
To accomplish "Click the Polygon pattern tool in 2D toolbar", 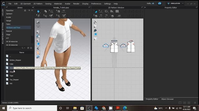I will click(106, 11).
